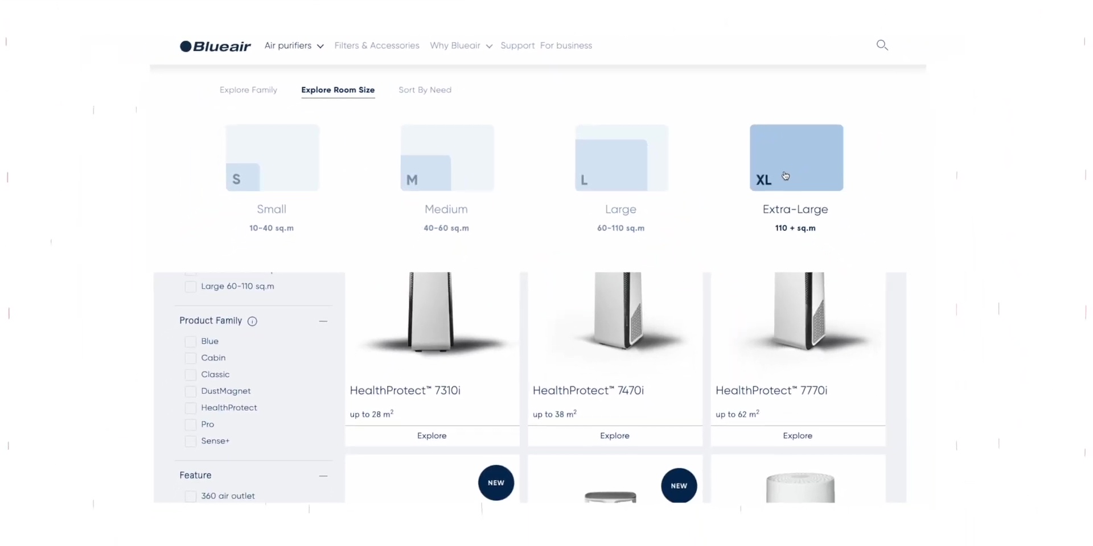Image resolution: width=1093 pixels, height=546 pixels.
Task: Collapse the Product Family filter section
Action: (323, 321)
